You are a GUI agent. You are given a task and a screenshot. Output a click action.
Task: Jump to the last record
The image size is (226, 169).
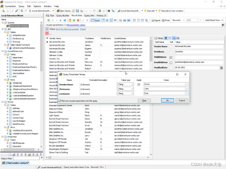coord(65,20)
